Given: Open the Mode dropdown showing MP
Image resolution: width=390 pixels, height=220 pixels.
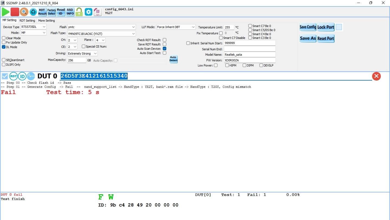Looking at the screenshot, I should point(34,33).
